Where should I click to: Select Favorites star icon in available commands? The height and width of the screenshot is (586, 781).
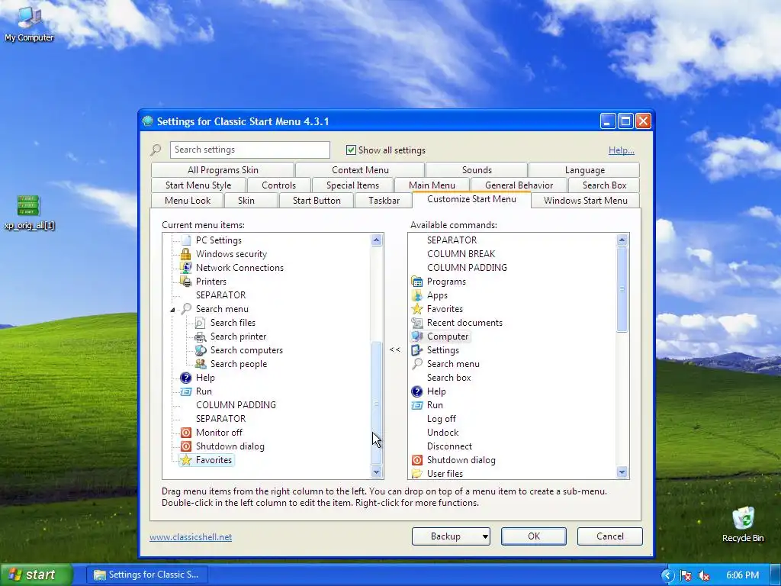pyautogui.click(x=417, y=309)
